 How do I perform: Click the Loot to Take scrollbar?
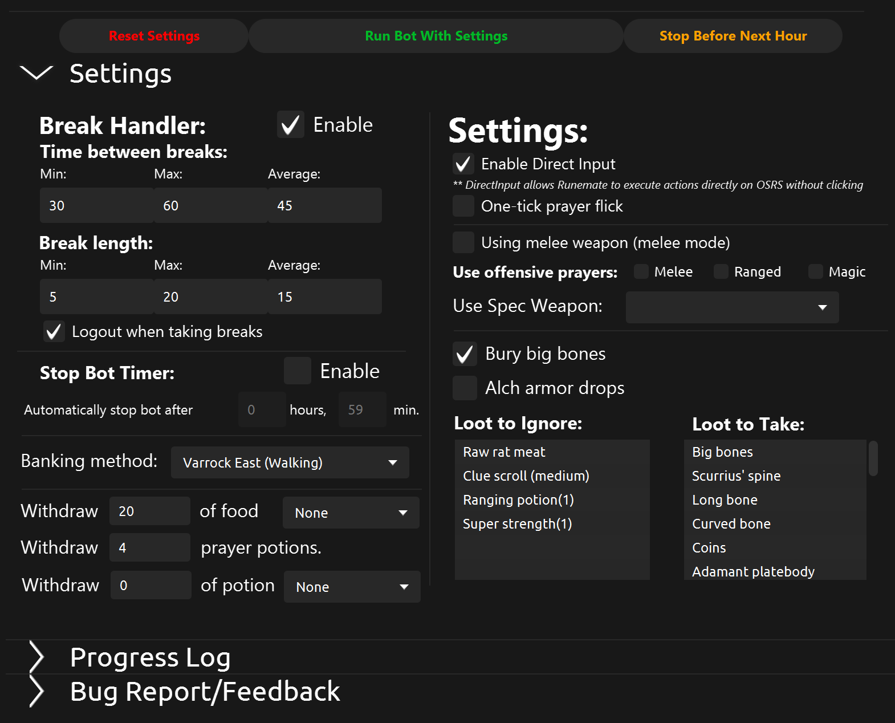(x=873, y=458)
